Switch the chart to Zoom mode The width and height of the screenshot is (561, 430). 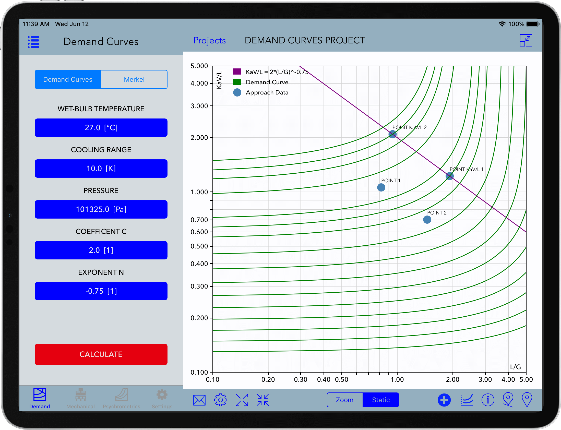(345, 400)
